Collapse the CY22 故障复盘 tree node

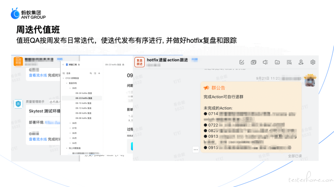[x=63, y=78]
